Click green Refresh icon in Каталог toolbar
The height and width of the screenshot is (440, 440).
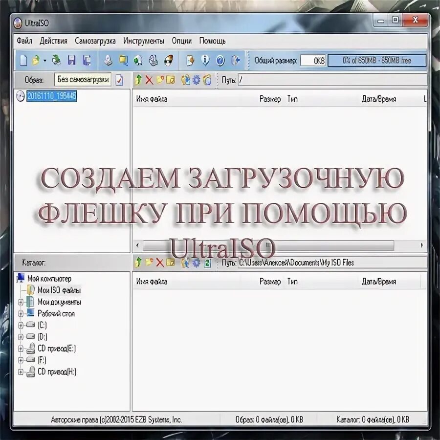(x=207, y=263)
